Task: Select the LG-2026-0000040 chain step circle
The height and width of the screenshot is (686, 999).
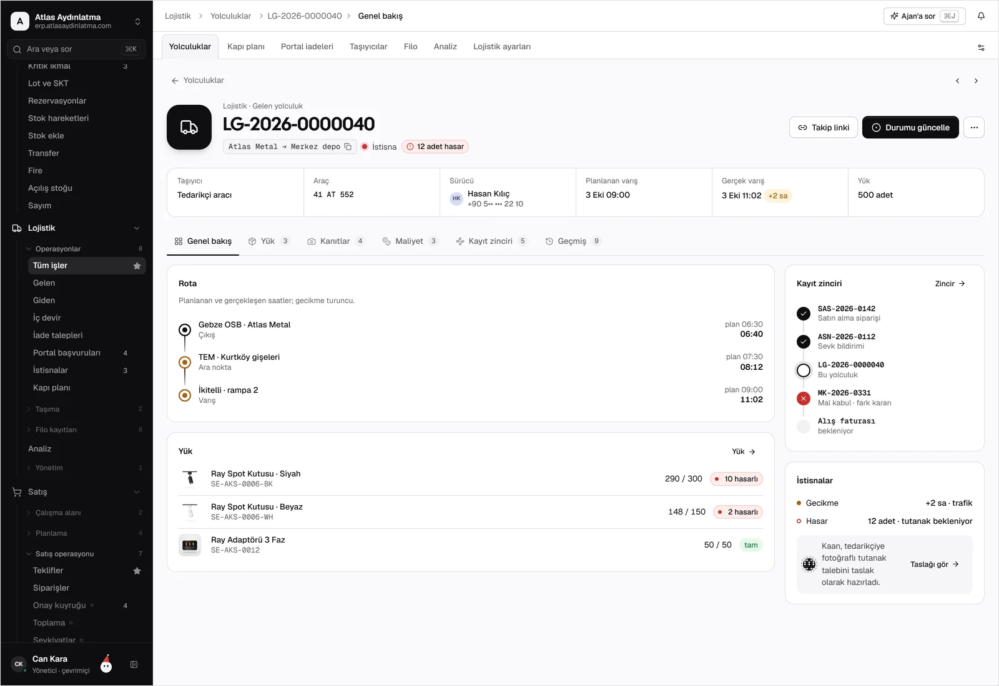Action: [x=804, y=370]
